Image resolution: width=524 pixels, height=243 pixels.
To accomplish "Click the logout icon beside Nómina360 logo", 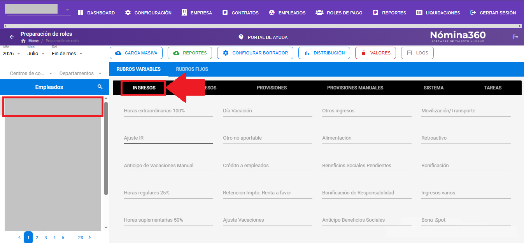I will [515, 37].
